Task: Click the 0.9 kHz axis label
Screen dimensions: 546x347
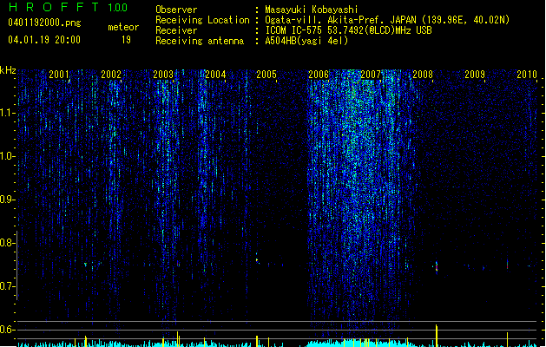Action: 7,200
